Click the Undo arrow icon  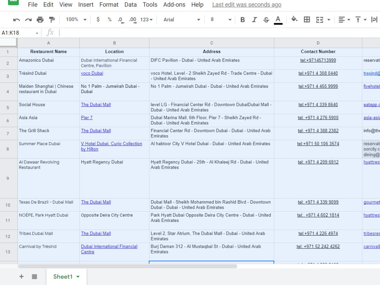point(16,20)
